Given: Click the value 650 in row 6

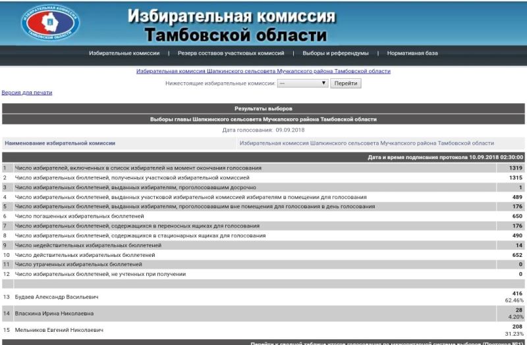Looking at the screenshot, I should [x=517, y=216].
